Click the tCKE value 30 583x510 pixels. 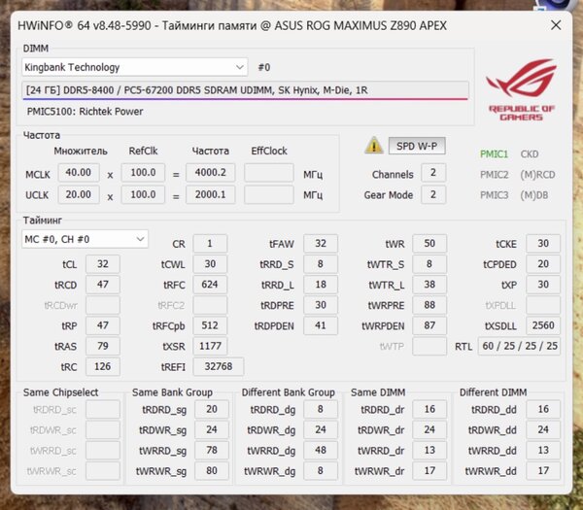[543, 244]
